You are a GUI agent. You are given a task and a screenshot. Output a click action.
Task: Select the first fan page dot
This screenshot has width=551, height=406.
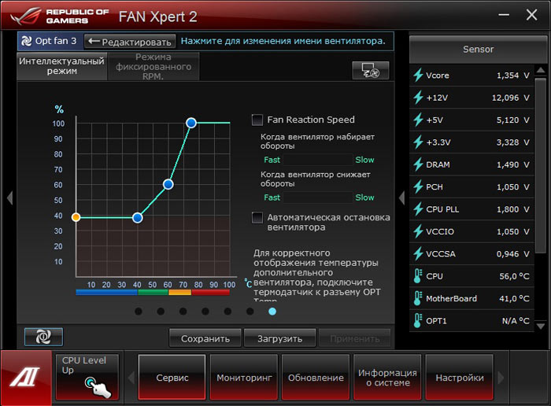pos(139,311)
